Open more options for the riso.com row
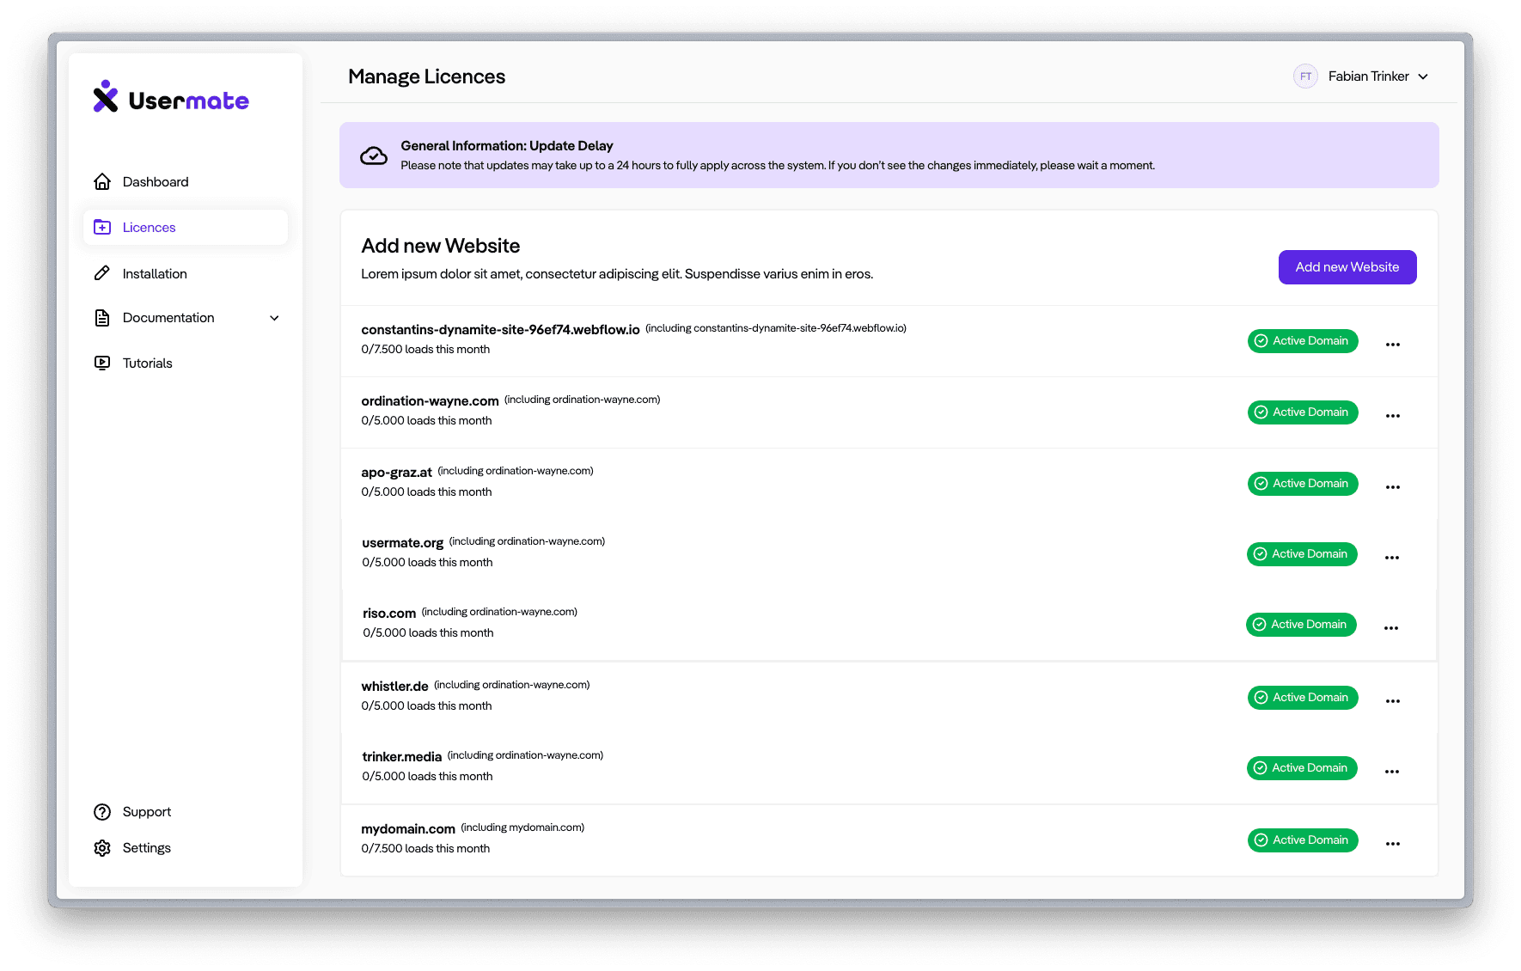Viewport: 1521px width, 971px height. [x=1391, y=628]
